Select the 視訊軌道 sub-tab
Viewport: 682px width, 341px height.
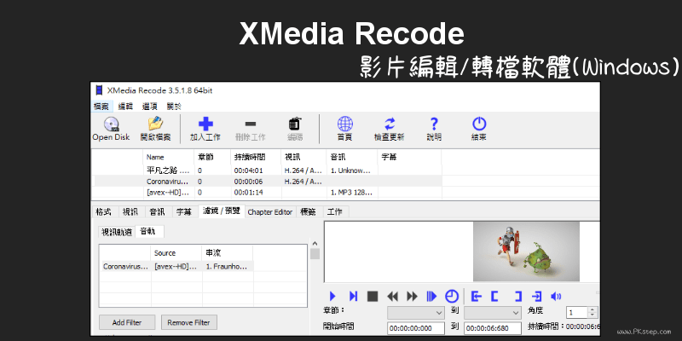(116, 232)
